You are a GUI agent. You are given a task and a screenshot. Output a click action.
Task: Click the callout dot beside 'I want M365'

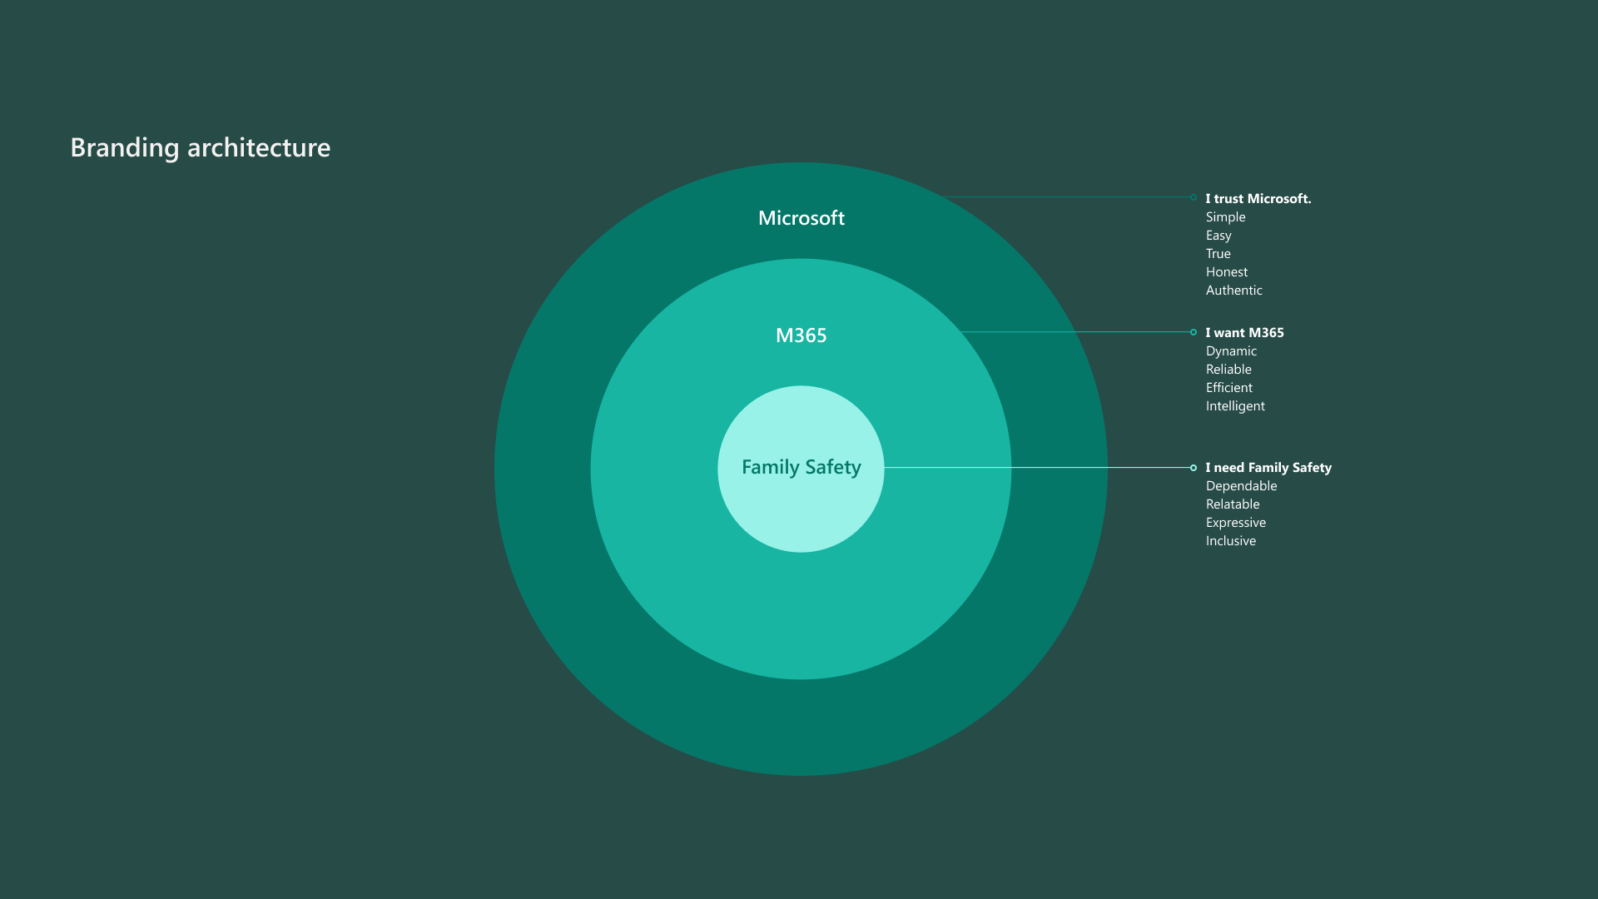coord(1194,332)
